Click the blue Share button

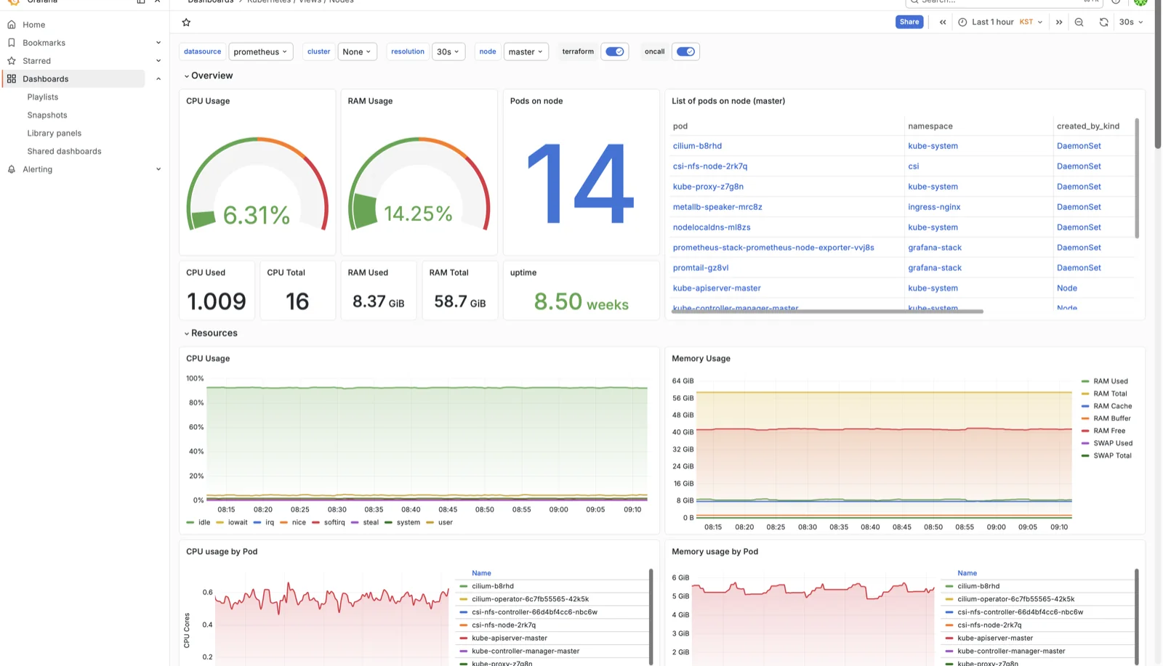pyautogui.click(x=909, y=21)
